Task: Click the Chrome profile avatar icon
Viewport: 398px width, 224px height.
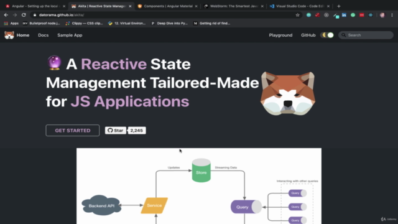Action: coord(382,15)
